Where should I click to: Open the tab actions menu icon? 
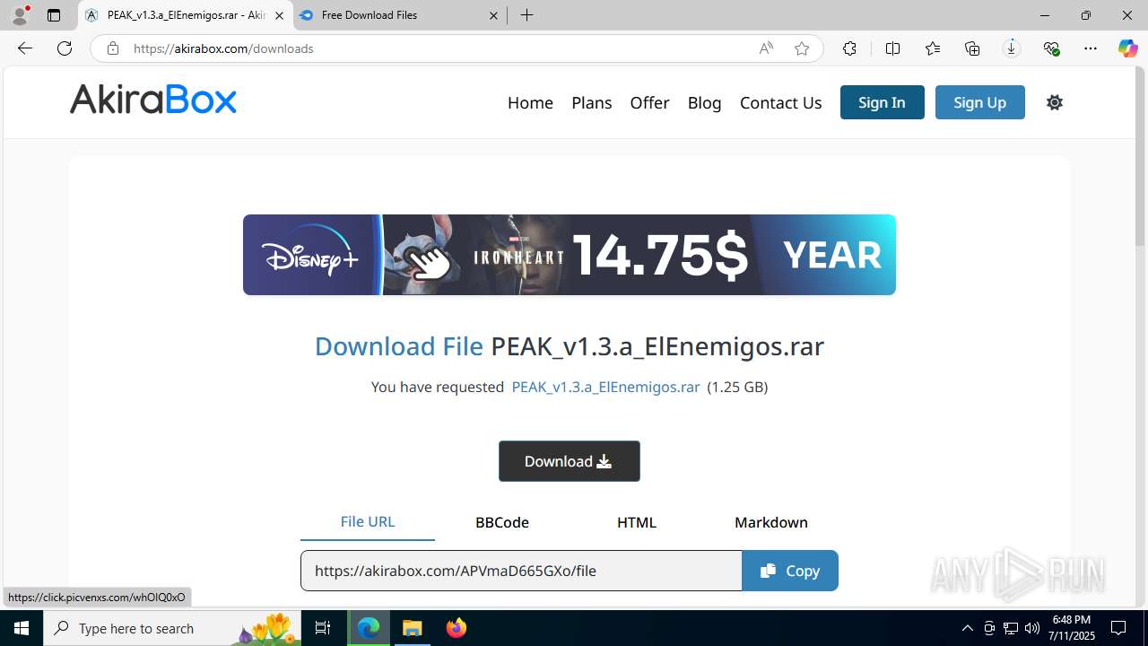tap(54, 15)
